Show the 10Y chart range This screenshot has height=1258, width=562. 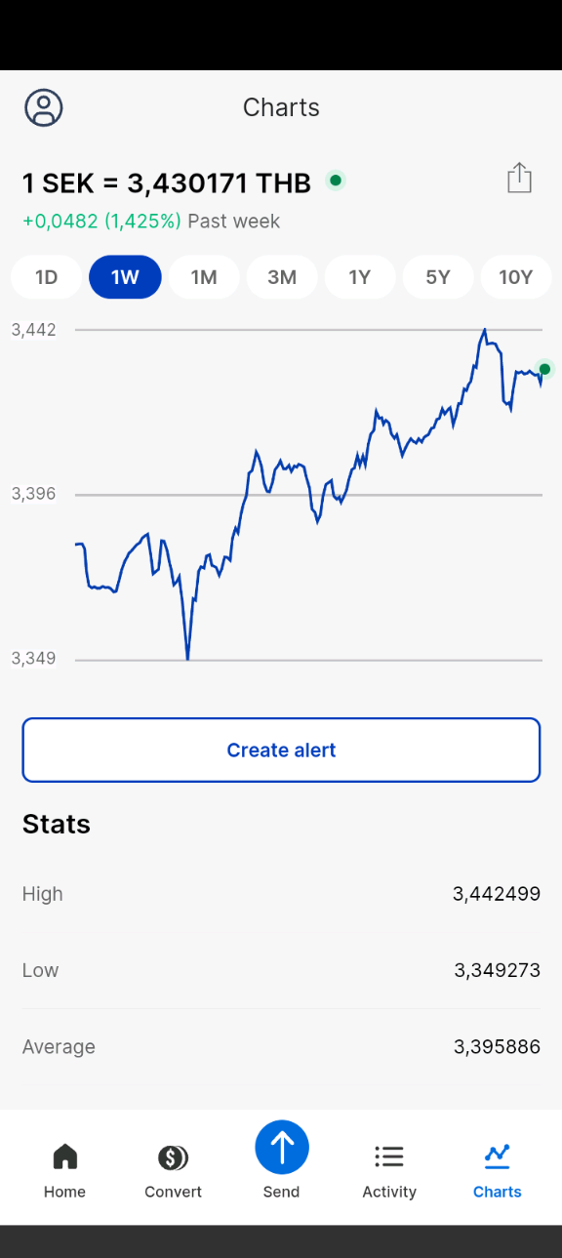tap(516, 277)
